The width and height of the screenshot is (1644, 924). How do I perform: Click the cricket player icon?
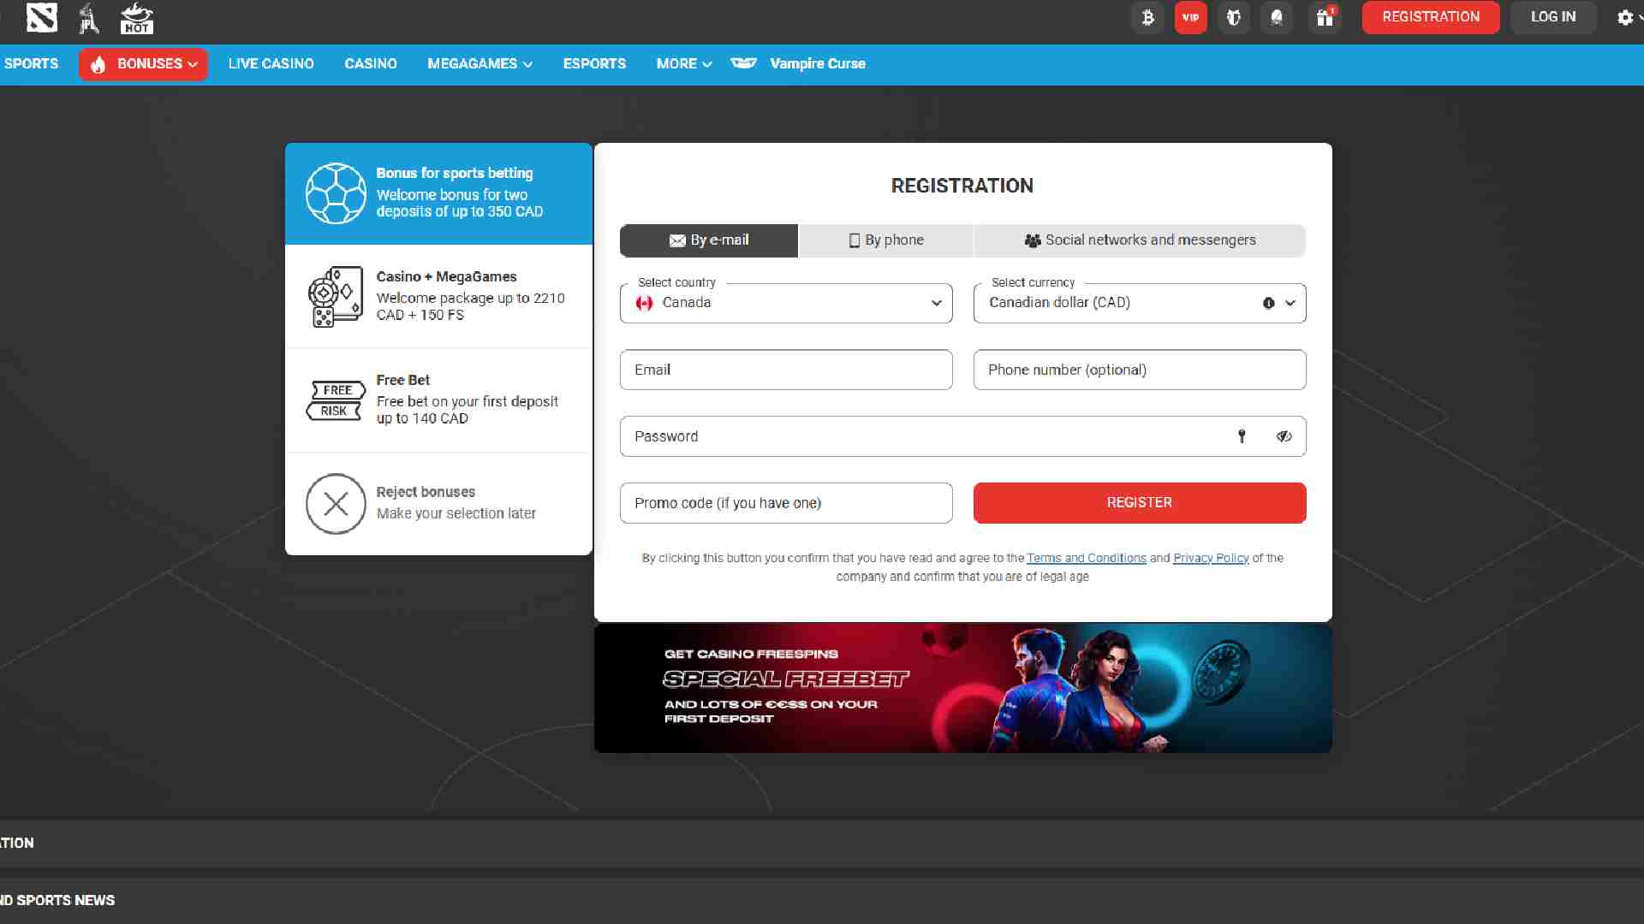[x=89, y=17]
